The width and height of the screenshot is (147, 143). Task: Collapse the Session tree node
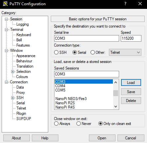(7, 19)
